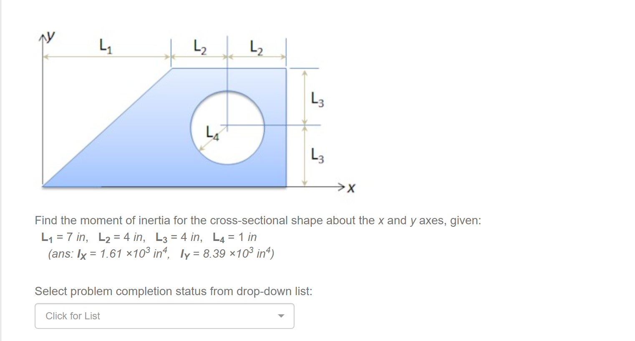Select the upper L3 dimension label

tap(317, 99)
